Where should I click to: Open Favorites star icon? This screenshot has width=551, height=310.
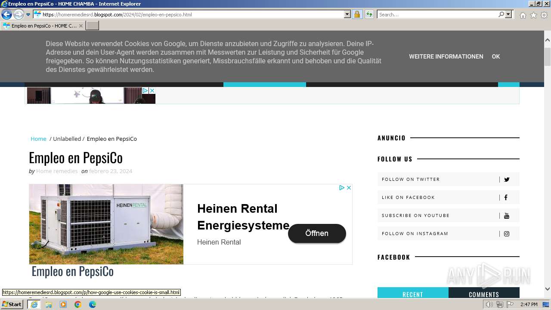533,15
